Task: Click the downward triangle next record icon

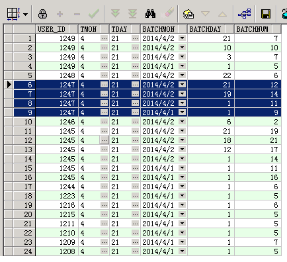Action: (x=205, y=14)
